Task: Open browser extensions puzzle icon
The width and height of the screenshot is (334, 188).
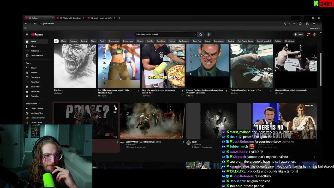Action: pyautogui.click(x=300, y=23)
